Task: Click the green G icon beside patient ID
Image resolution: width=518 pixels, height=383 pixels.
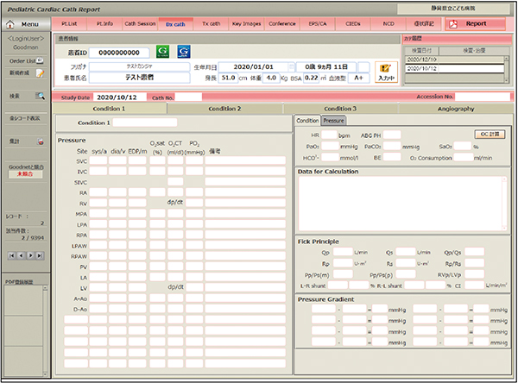Action: pos(164,52)
